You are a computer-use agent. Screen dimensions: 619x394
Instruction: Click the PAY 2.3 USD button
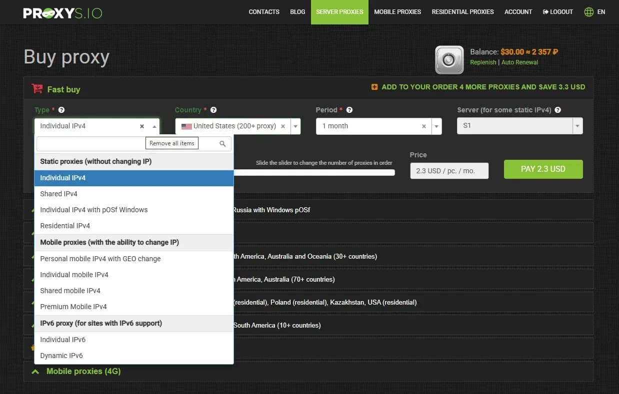pos(543,169)
